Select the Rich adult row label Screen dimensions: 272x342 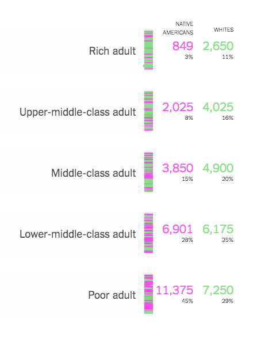(x=112, y=51)
